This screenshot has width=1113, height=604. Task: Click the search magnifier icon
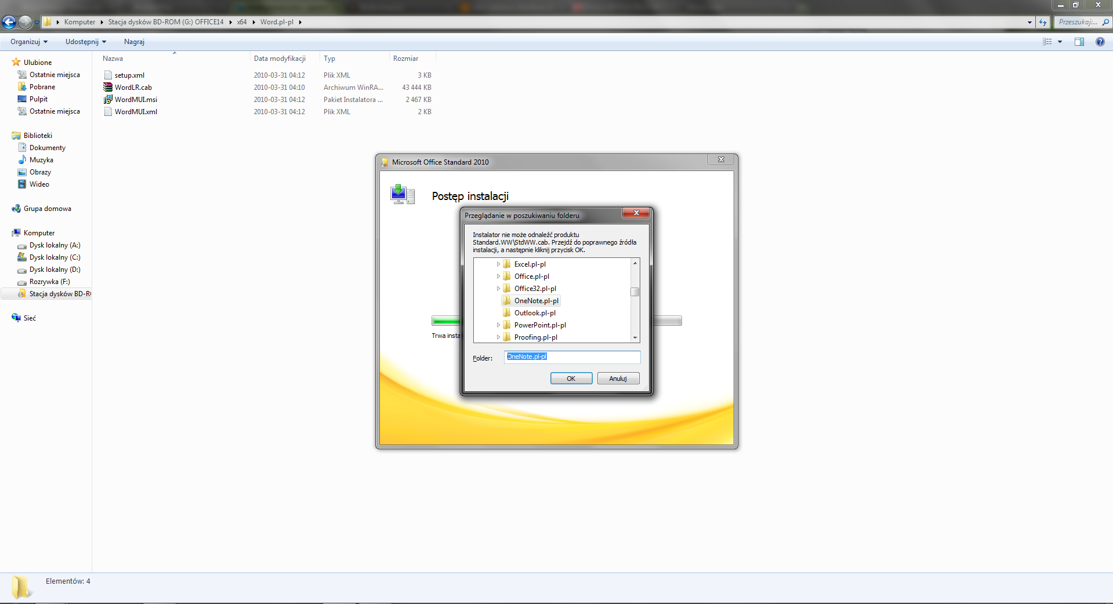click(1105, 22)
